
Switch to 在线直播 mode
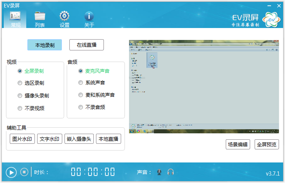coord(87,45)
